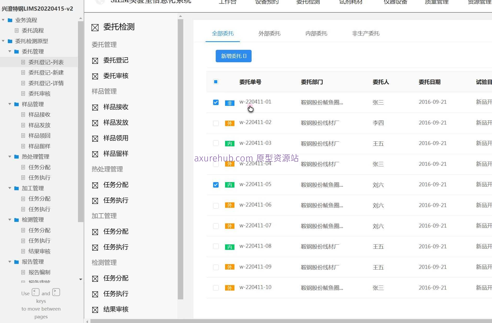Viewport: 492px width, 323px height.
Task: Open order w-220411-05 link
Action: tap(255, 184)
